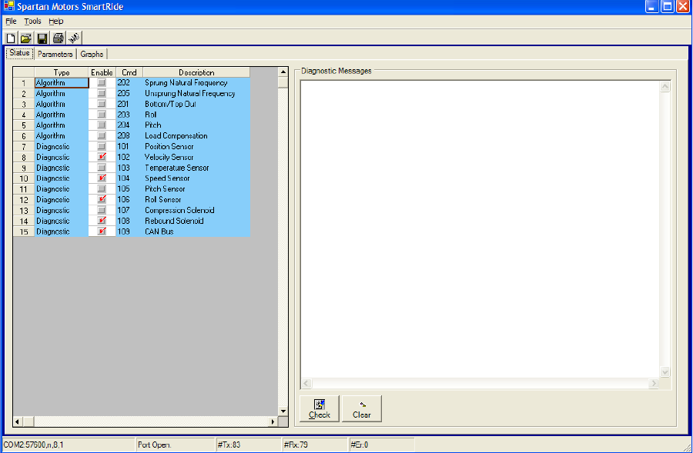Select the Algorithm type cell in row 1

tap(62, 82)
